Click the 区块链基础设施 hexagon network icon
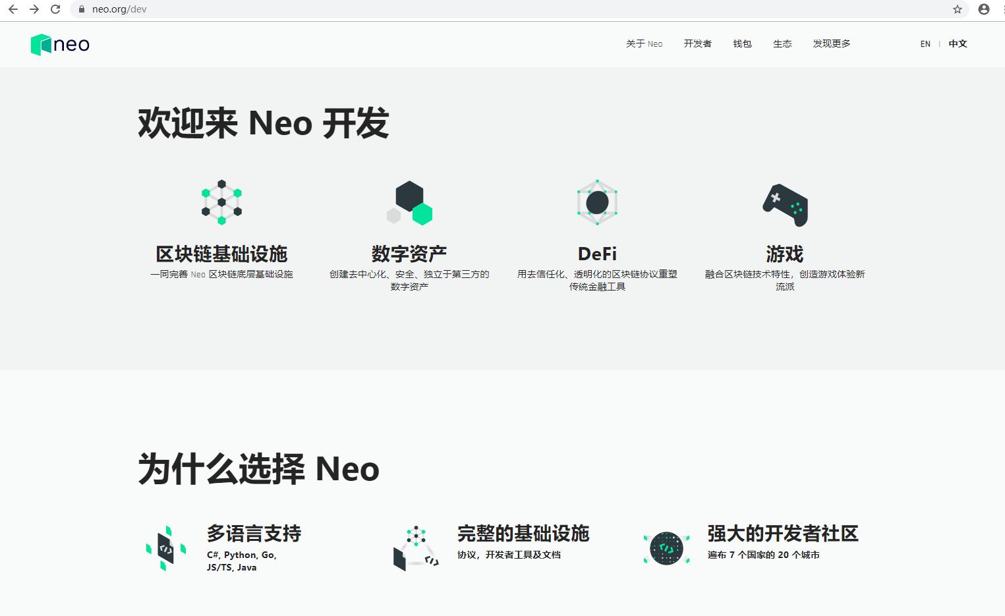 [221, 202]
